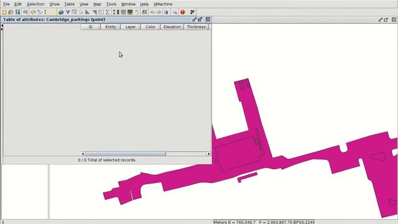Open the Window menu
398x224 pixels.
pyautogui.click(x=128, y=4)
